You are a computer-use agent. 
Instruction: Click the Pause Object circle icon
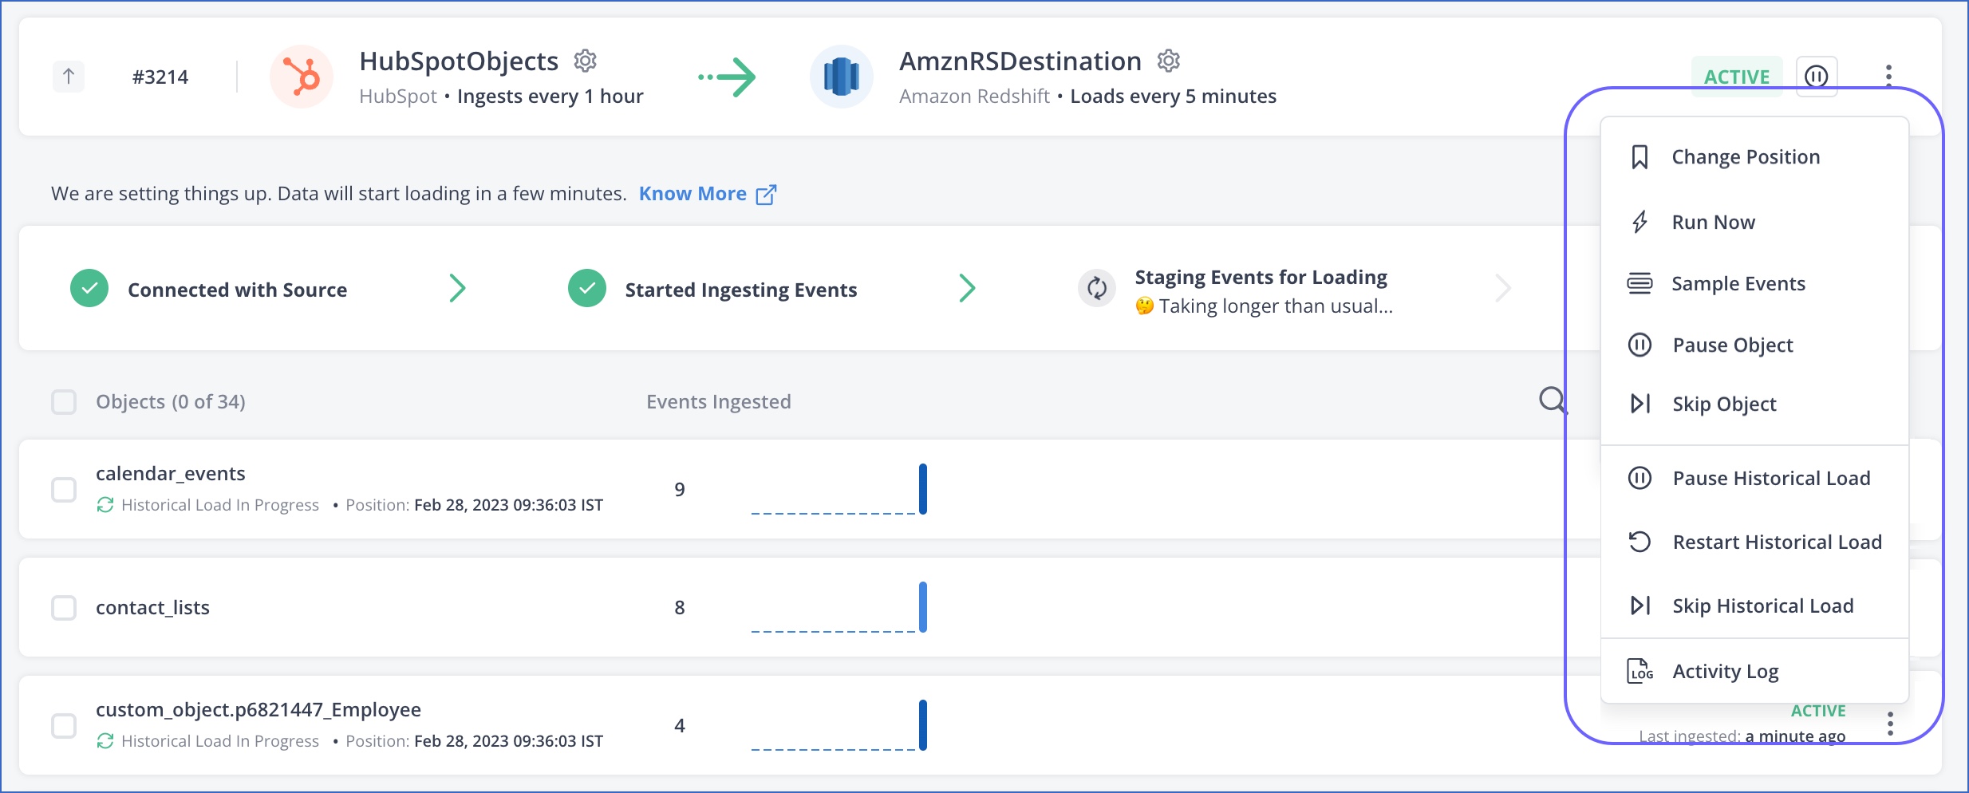(x=1640, y=345)
